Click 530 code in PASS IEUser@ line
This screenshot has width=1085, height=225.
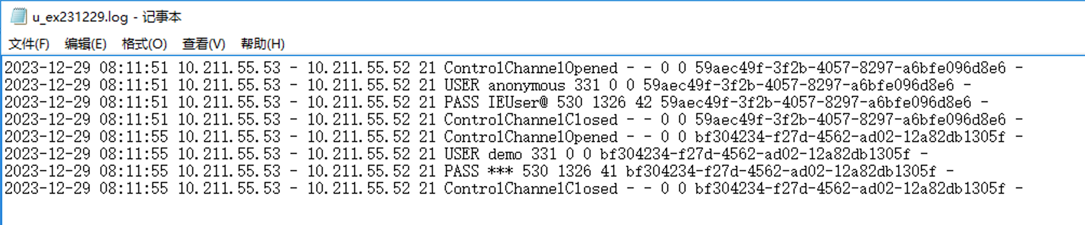point(569,102)
